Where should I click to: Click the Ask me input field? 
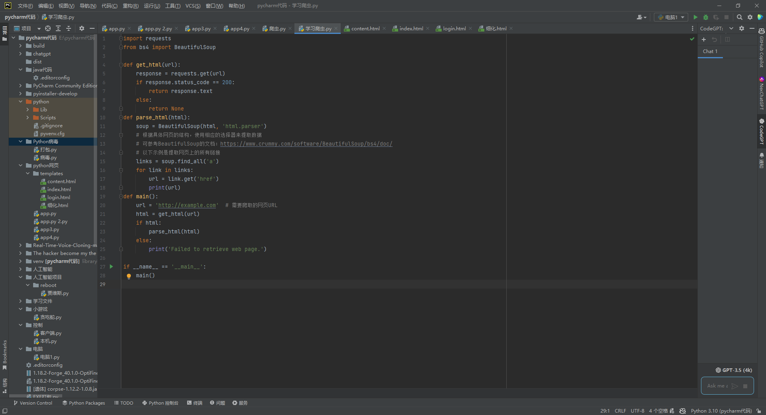coord(717,386)
